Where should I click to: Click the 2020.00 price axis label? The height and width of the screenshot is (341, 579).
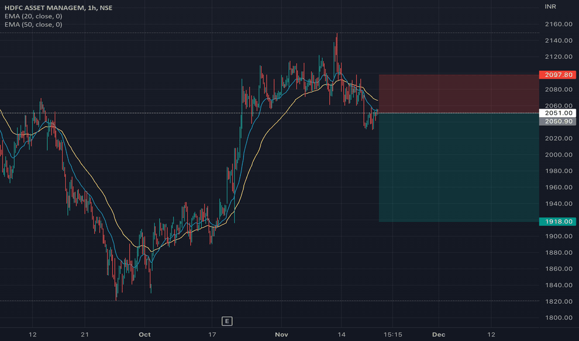tap(558, 139)
